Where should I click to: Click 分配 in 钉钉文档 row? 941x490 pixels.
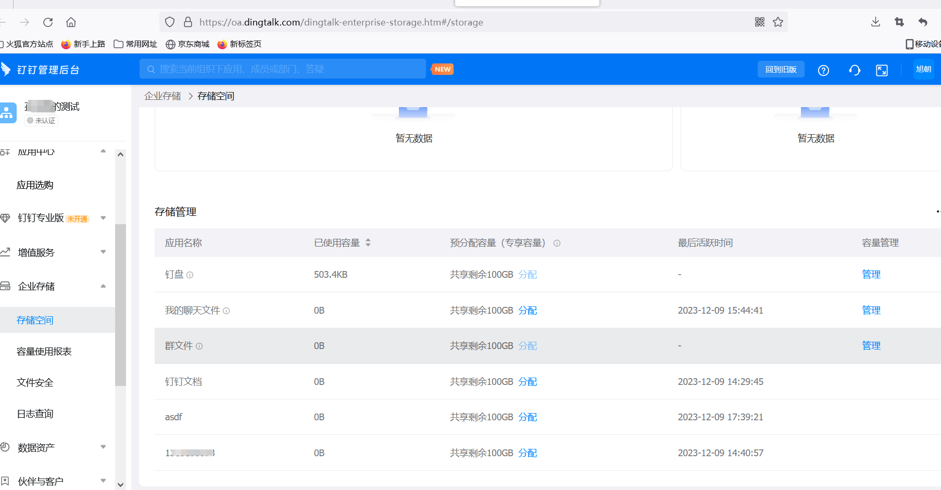pyautogui.click(x=528, y=381)
